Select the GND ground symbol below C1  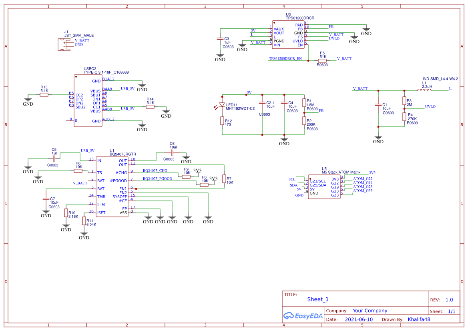click(378, 138)
